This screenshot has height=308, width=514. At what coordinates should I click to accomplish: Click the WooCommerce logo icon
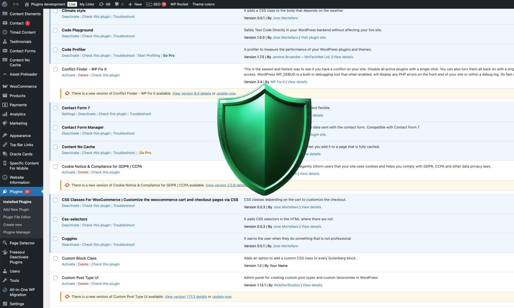click(x=5, y=86)
